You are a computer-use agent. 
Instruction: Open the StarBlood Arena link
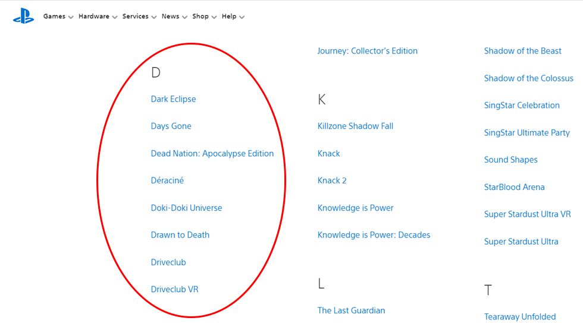514,187
